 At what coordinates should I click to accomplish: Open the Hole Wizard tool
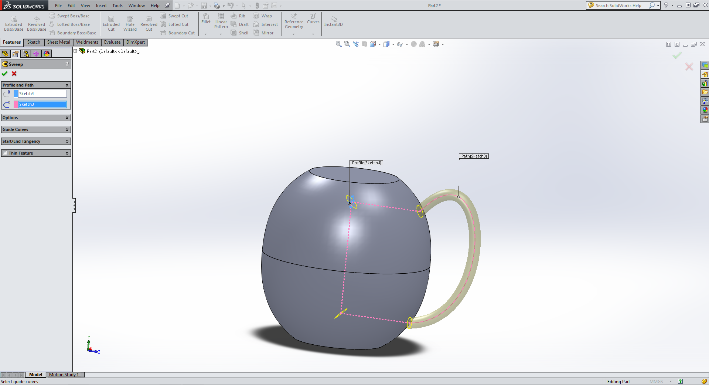coord(130,24)
